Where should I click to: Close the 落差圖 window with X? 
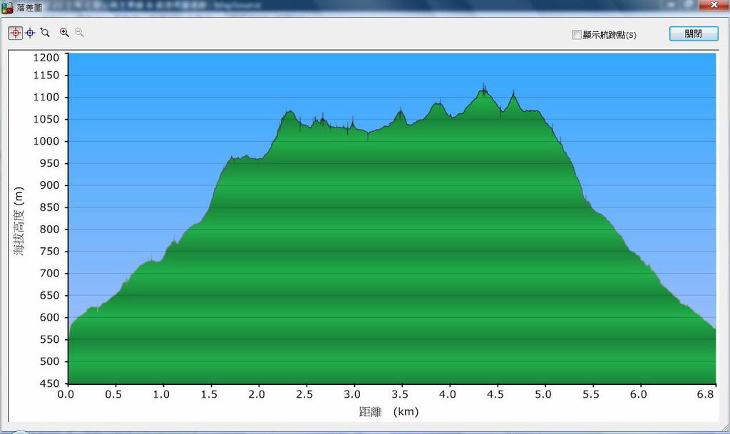tap(714, 5)
